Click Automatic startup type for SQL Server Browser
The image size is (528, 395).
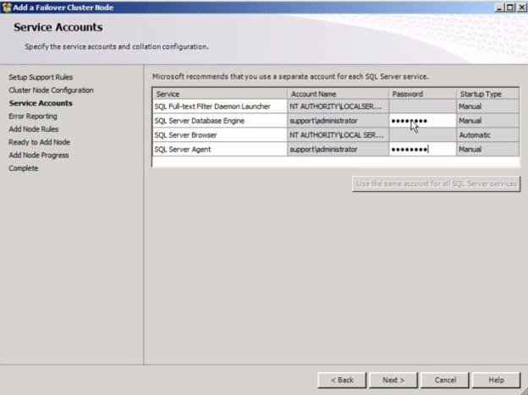[x=487, y=135]
